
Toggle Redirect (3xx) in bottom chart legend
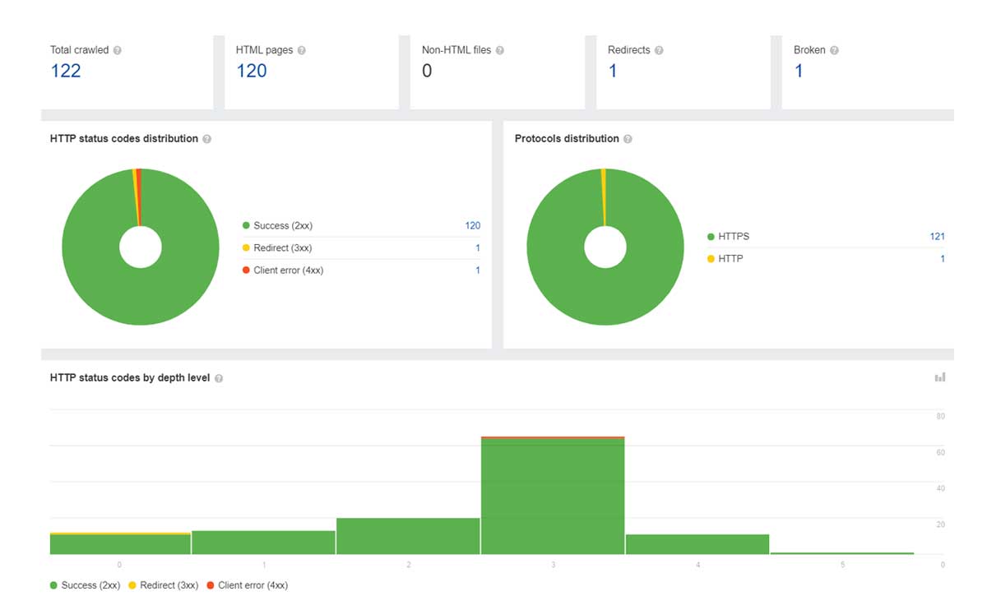pyautogui.click(x=164, y=585)
